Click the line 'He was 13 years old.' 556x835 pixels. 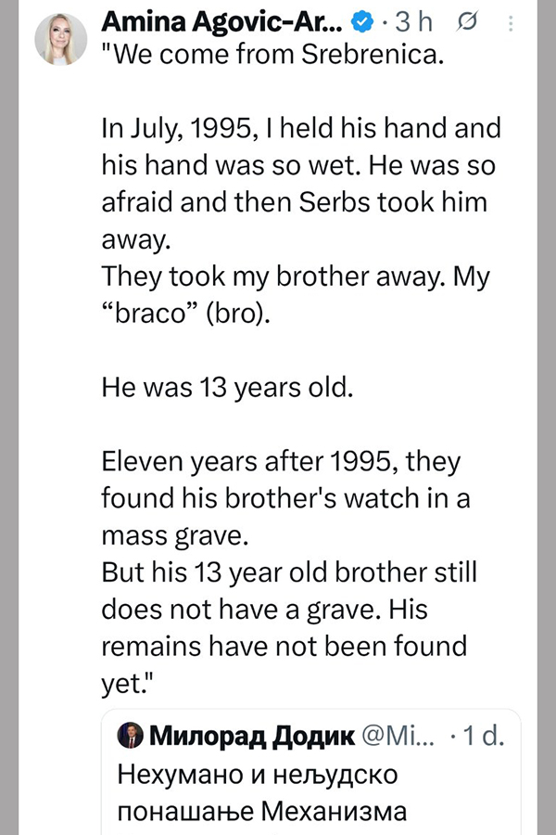click(227, 386)
